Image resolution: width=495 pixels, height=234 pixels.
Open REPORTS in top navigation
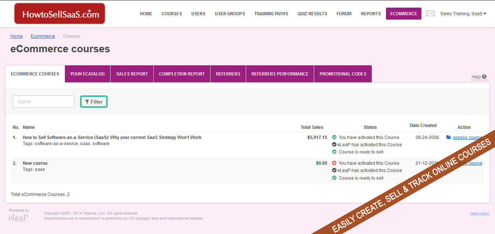(371, 14)
